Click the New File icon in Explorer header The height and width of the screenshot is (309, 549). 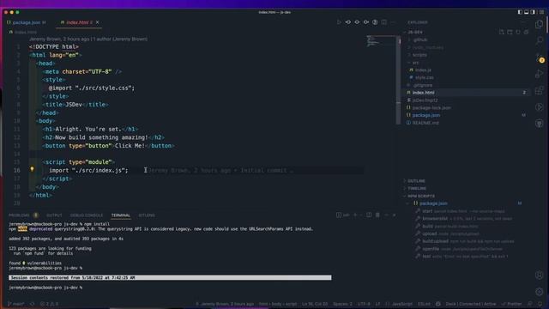[x=501, y=32]
